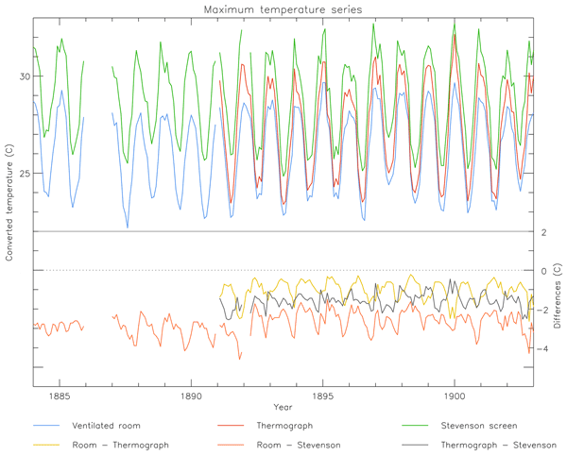Click the 1890 tick on the year axis
This screenshot has width=567, height=455.
(191, 396)
